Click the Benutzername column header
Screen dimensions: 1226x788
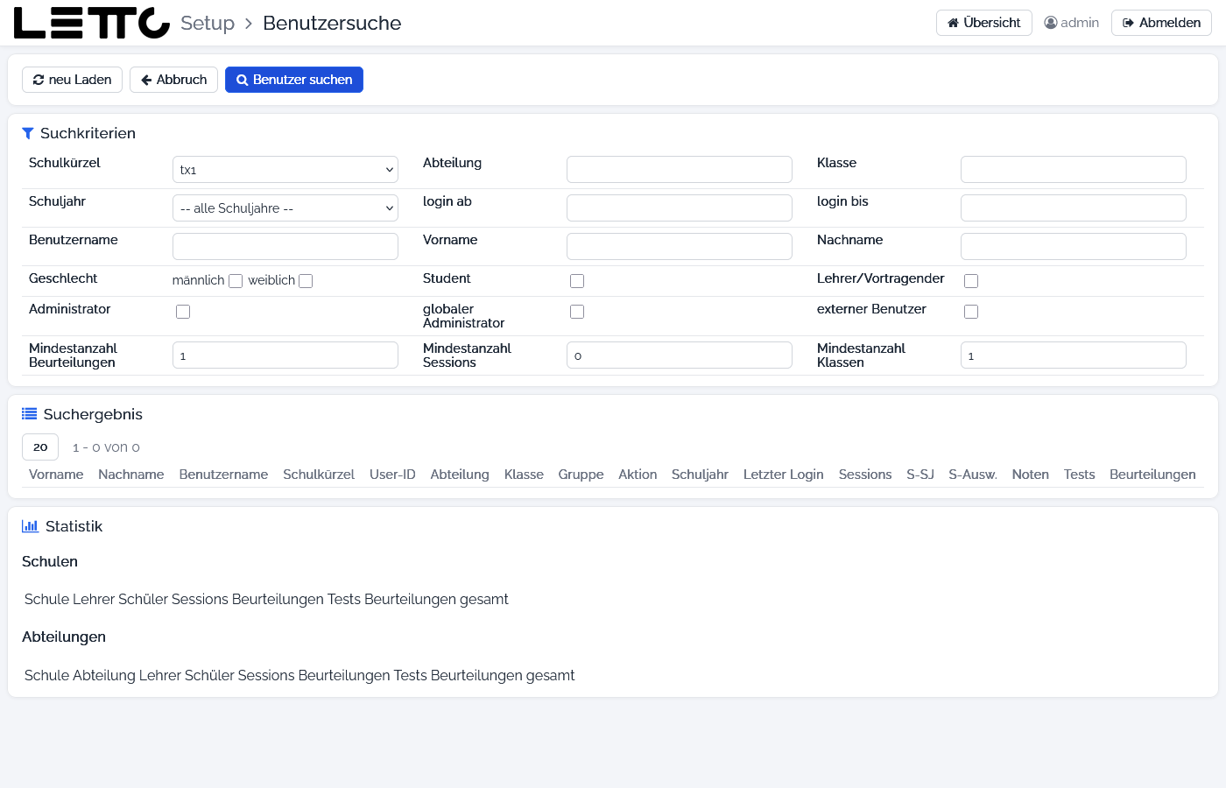pyautogui.click(x=223, y=475)
